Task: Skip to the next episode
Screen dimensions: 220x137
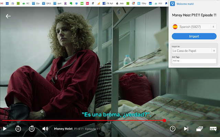Action: [x=186, y=129]
